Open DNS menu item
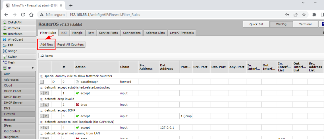Viewport: 324px width, 139px height. click(18, 108)
